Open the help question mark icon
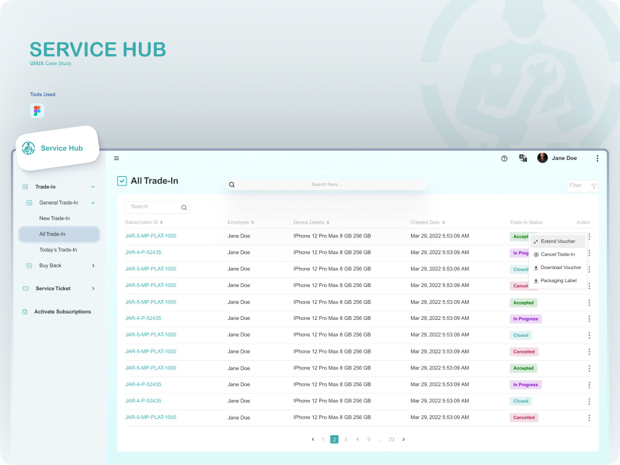 [x=504, y=159]
